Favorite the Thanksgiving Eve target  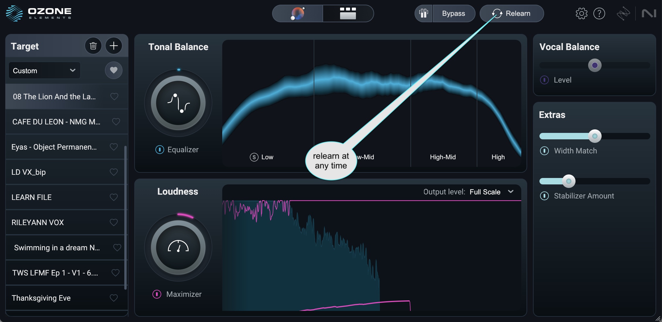[x=114, y=298]
